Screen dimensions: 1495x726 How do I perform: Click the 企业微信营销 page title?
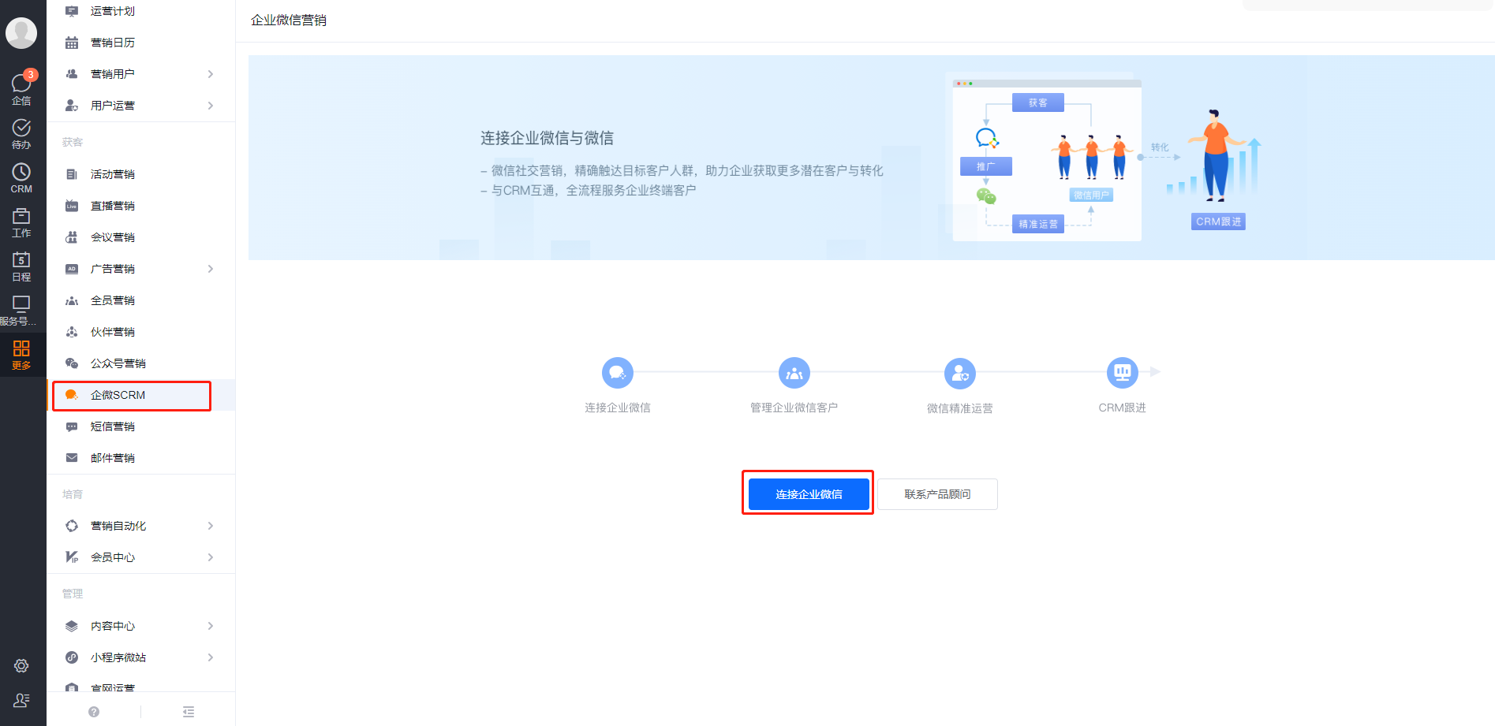tap(289, 20)
